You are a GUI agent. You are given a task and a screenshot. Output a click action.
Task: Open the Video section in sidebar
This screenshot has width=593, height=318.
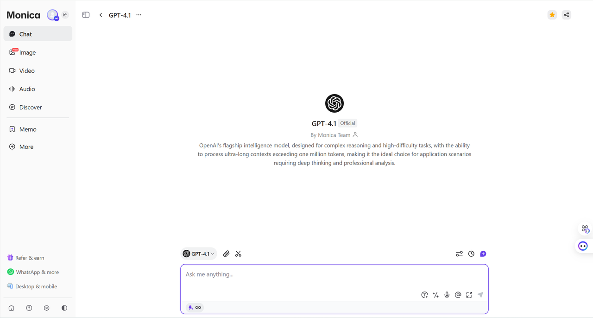pyautogui.click(x=38, y=70)
